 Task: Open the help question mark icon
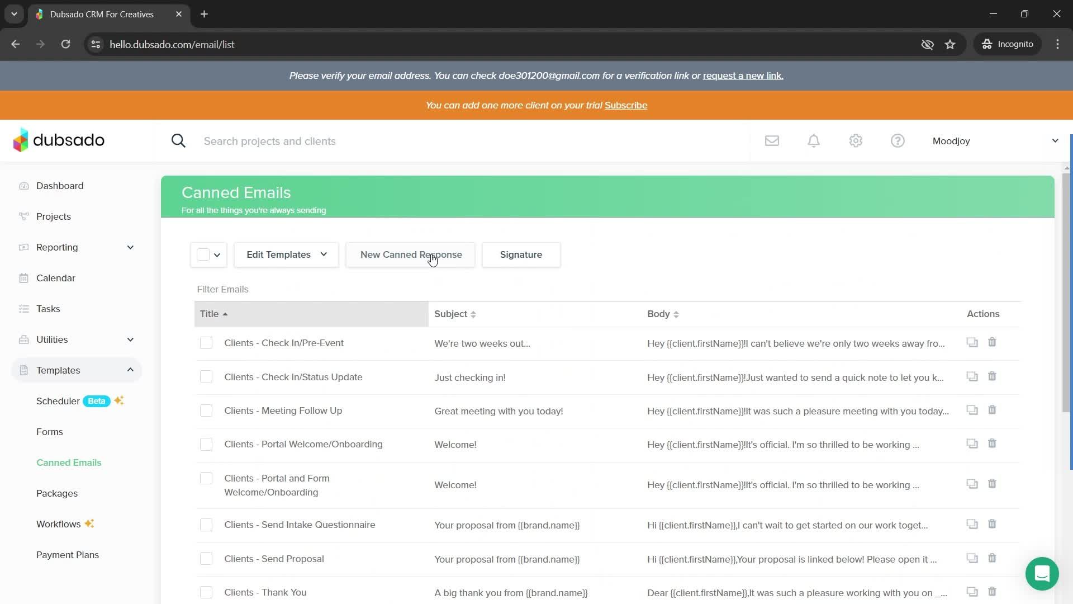[898, 141]
